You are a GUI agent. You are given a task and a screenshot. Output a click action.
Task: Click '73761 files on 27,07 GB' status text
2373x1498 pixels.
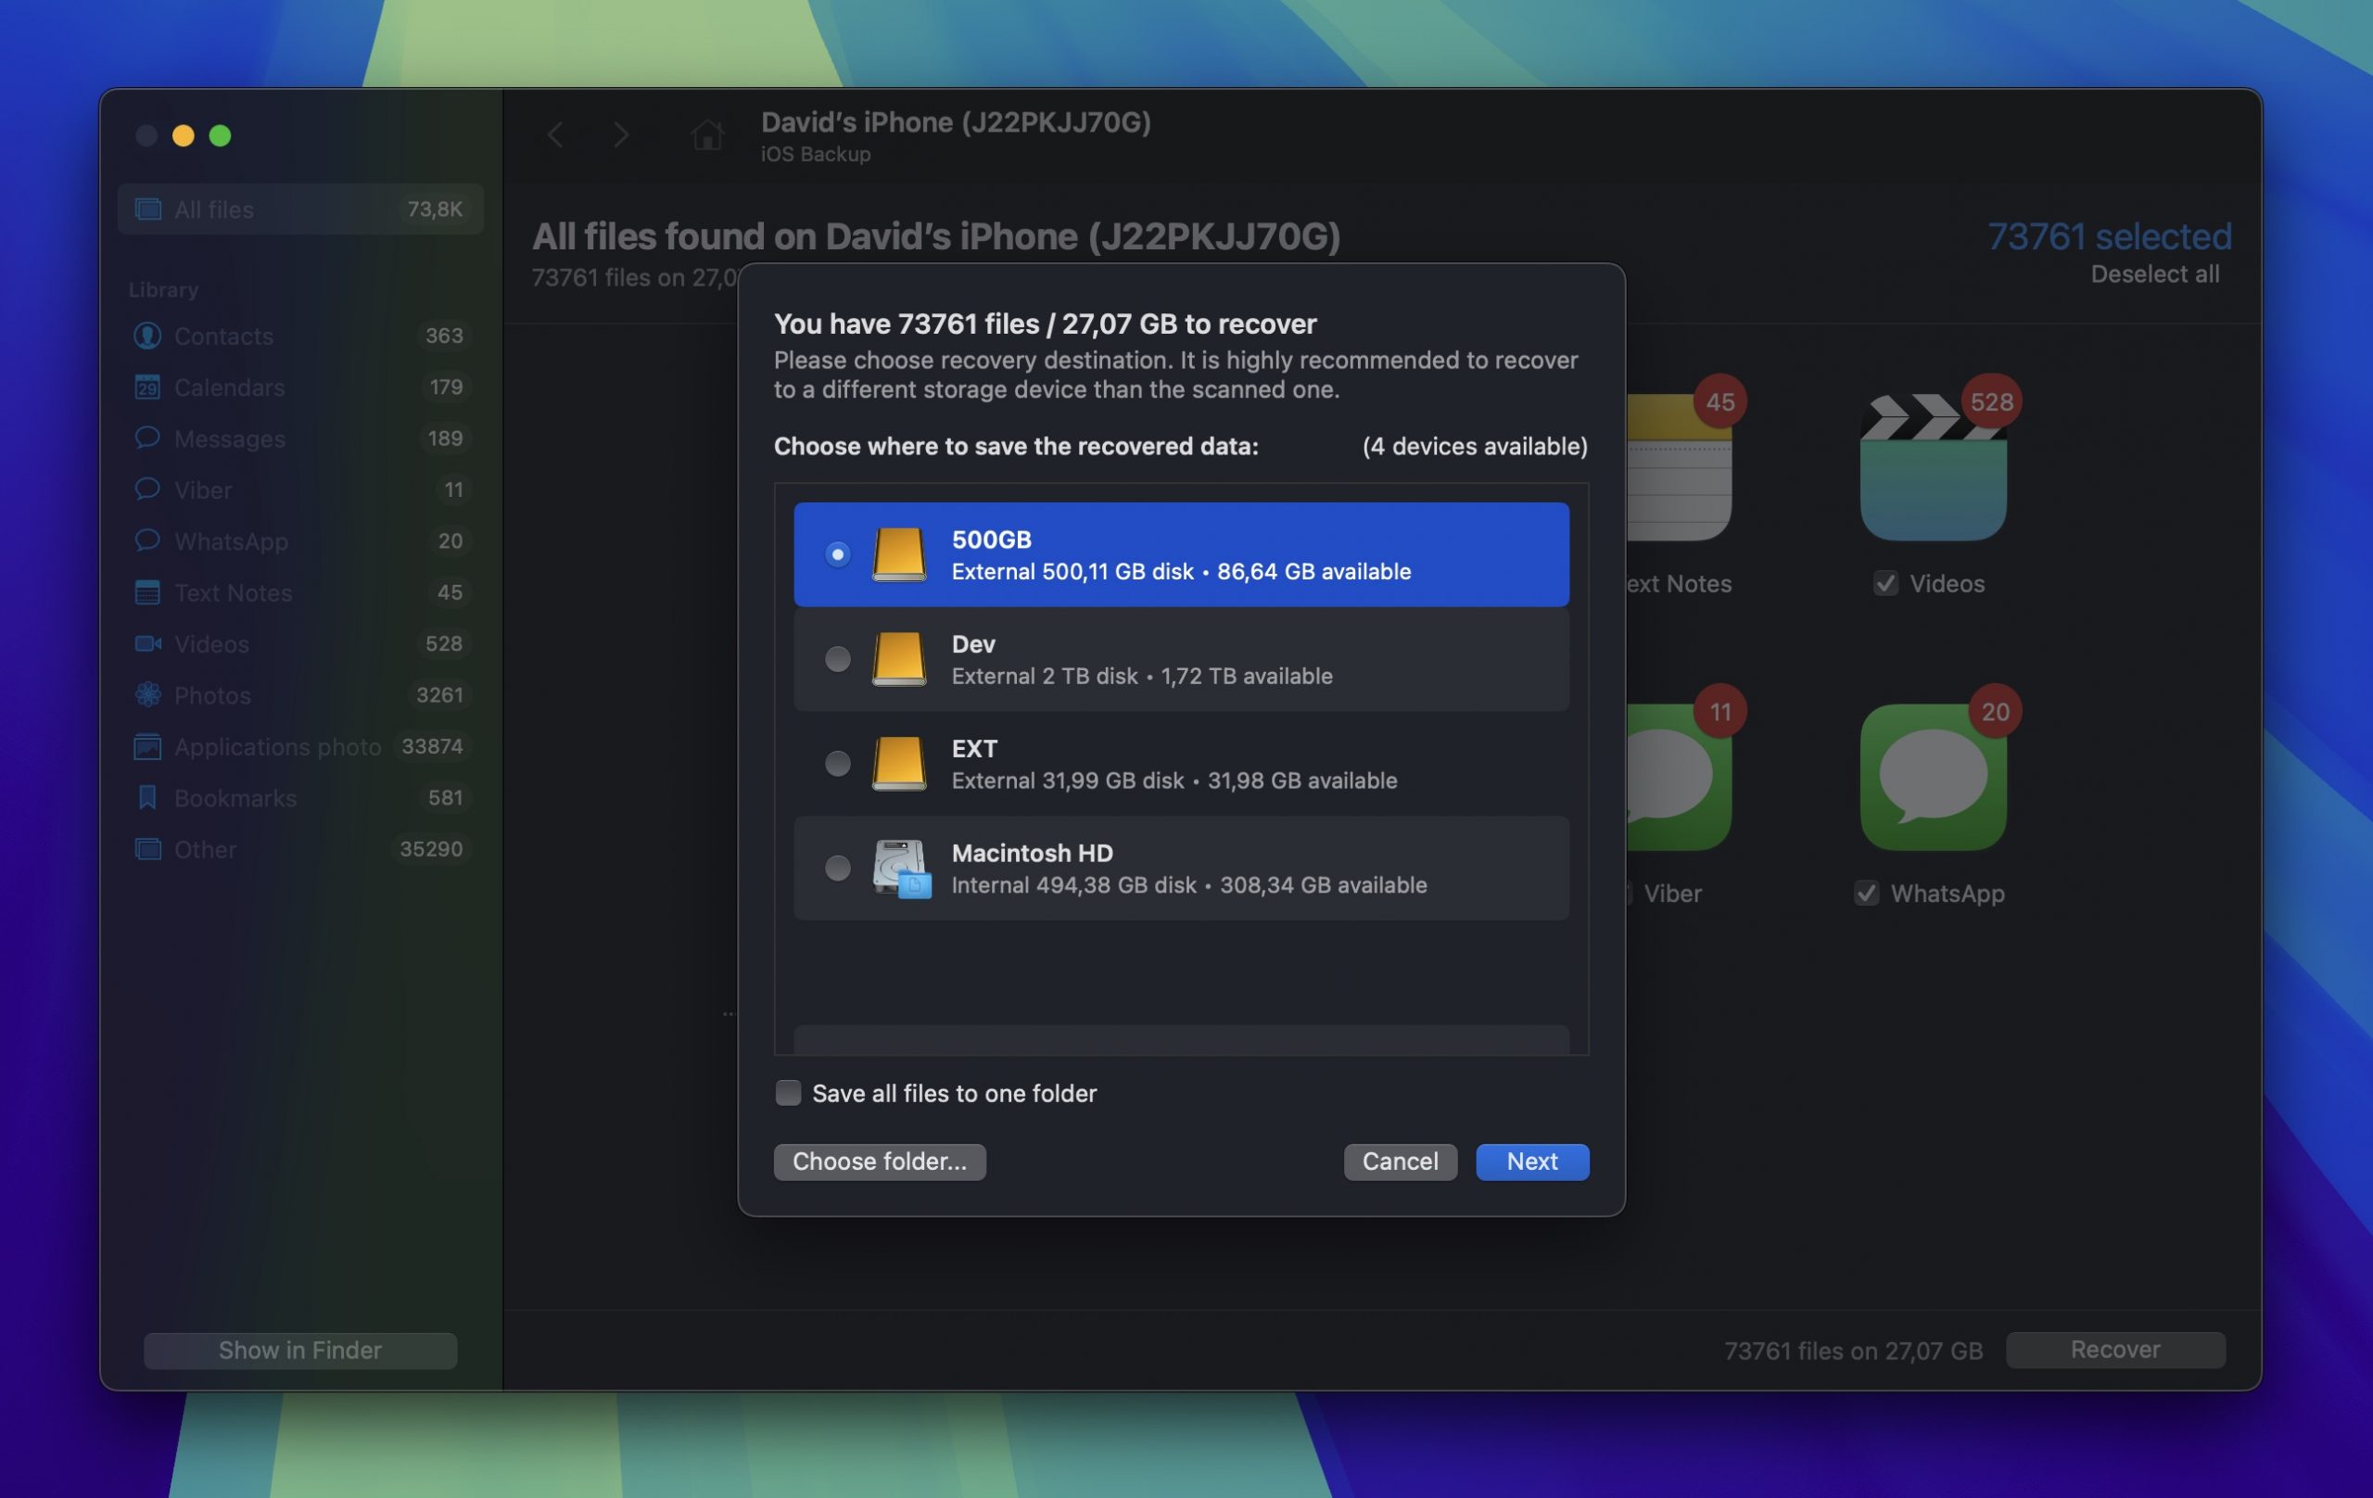click(x=1853, y=1351)
